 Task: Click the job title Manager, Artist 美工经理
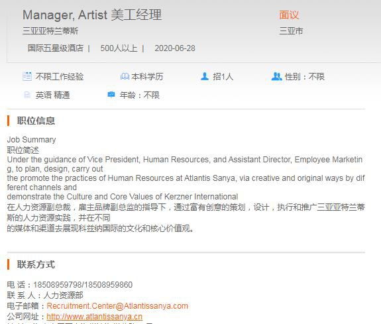point(92,15)
